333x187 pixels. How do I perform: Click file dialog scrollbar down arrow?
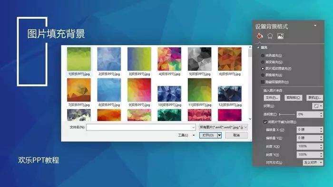[250, 119]
